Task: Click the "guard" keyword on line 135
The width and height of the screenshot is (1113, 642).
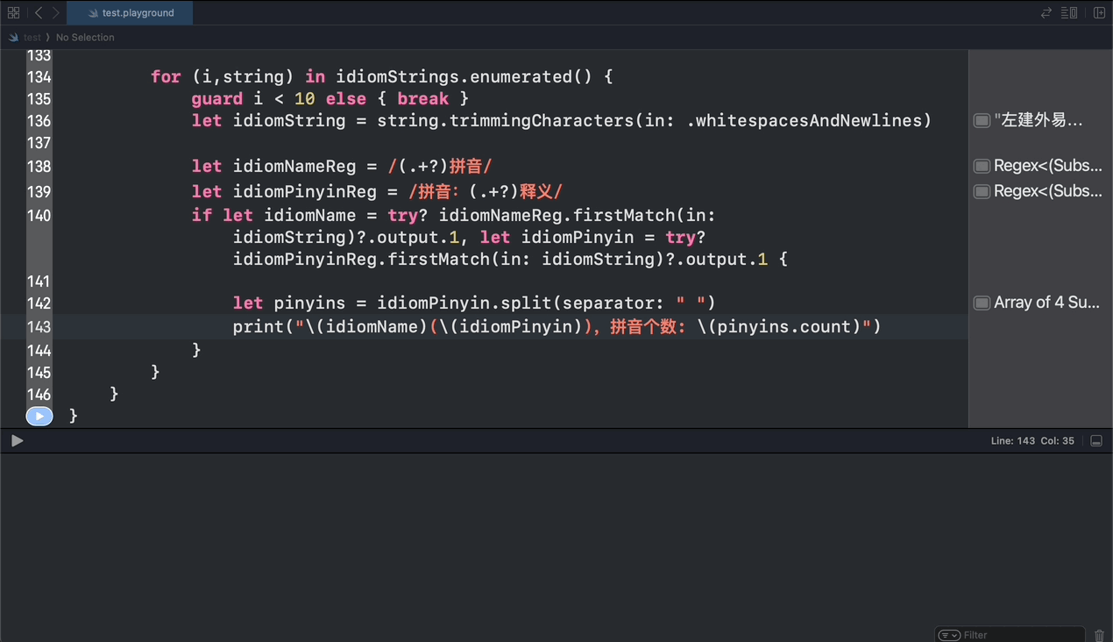Action: [217, 98]
